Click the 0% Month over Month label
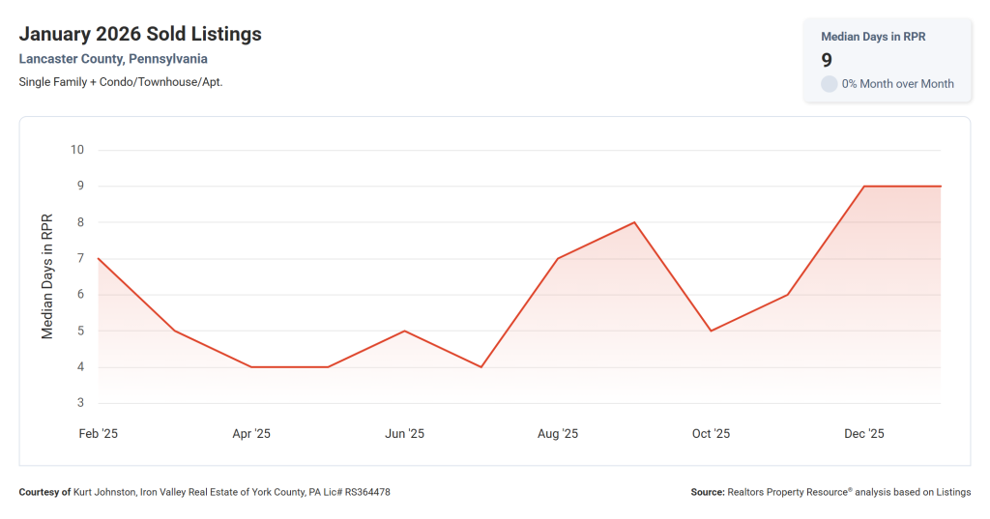This screenshot has width=990, height=519. (x=897, y=84)
